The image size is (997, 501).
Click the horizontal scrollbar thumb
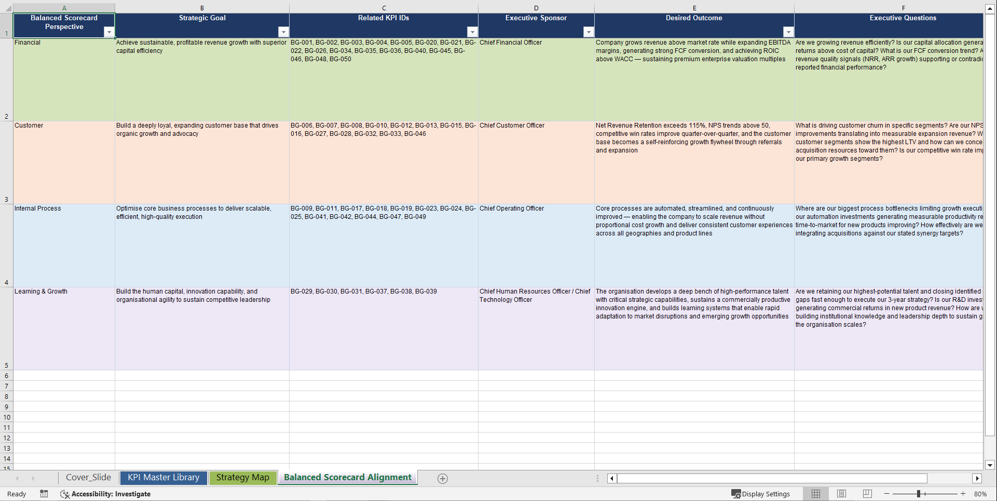[772, 478]
